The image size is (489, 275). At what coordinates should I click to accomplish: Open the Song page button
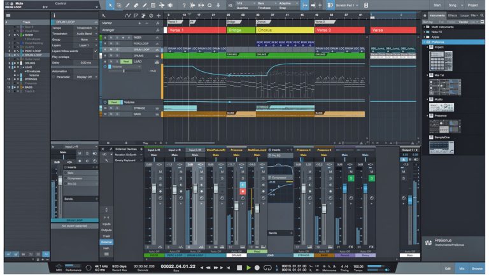click(453, 5)
